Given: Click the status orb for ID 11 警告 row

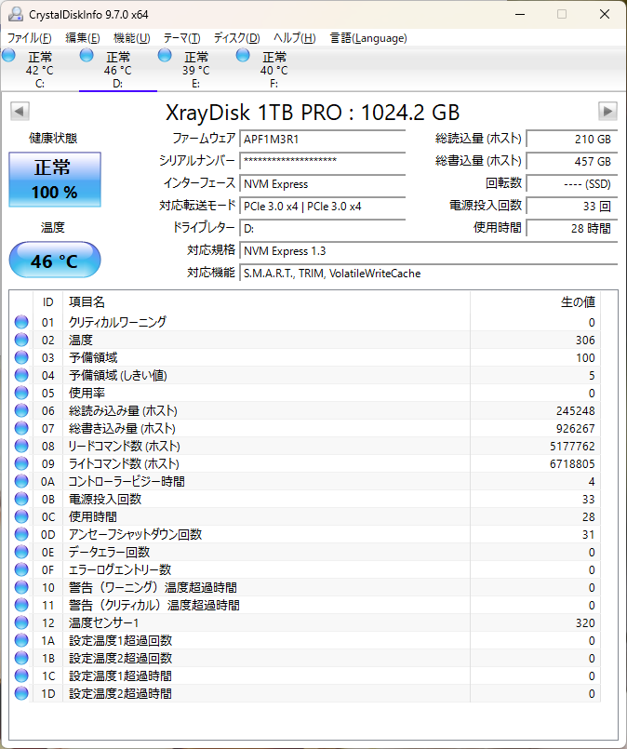Looking at the screenshot, I should (x=21, y=605).
